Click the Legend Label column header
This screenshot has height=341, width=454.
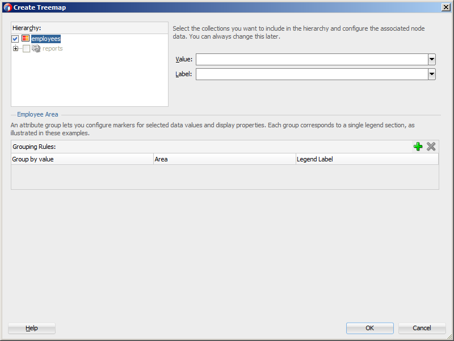pos(367,159)
